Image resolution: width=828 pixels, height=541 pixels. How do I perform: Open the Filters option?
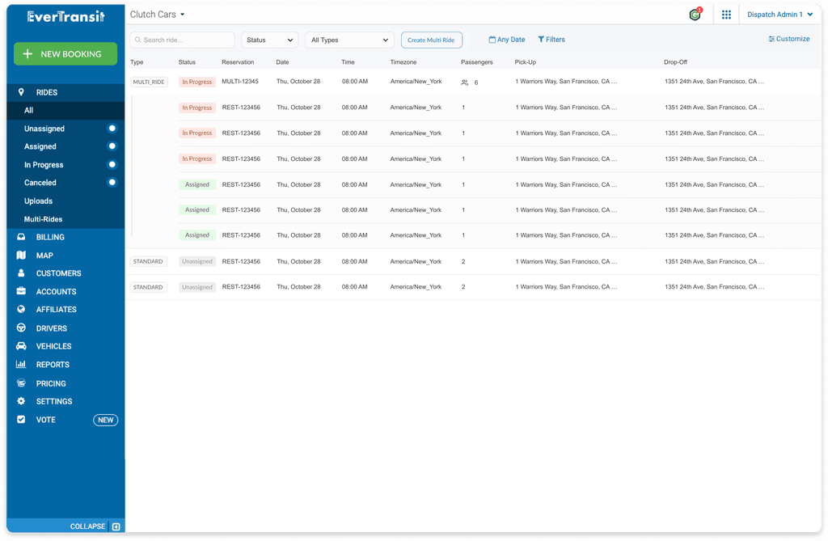coord(551,40)
